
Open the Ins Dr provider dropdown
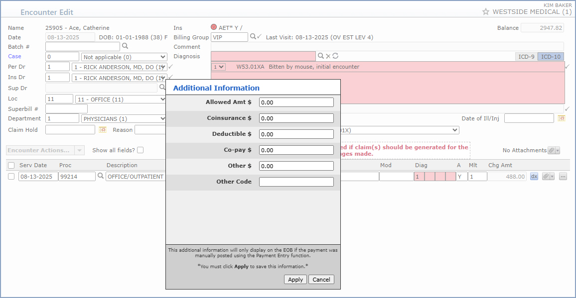[x=120, y=78]
